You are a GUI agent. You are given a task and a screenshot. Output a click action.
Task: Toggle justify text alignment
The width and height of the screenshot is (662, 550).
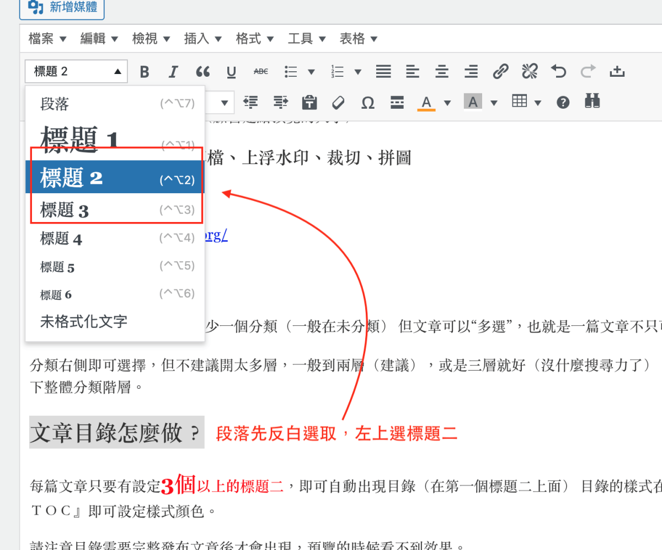tap(383, 71)
